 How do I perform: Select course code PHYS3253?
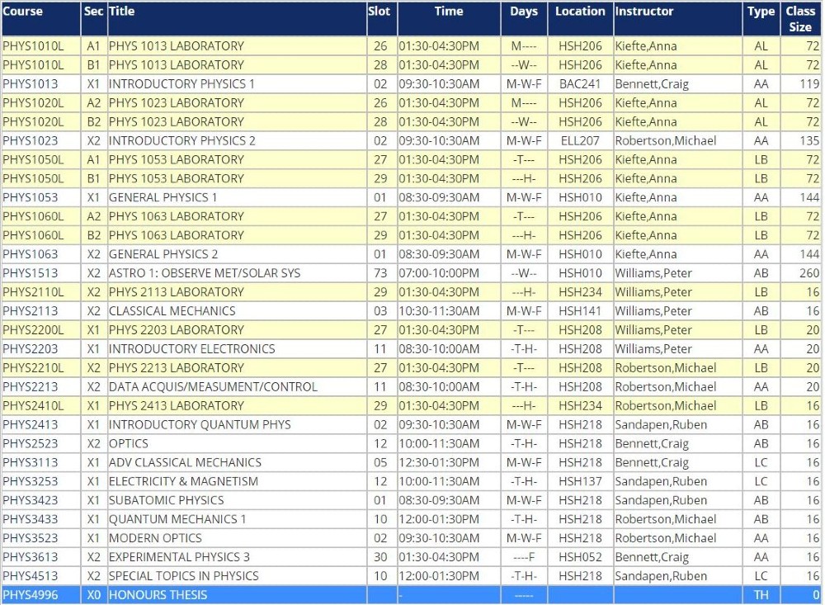(30, 482)
